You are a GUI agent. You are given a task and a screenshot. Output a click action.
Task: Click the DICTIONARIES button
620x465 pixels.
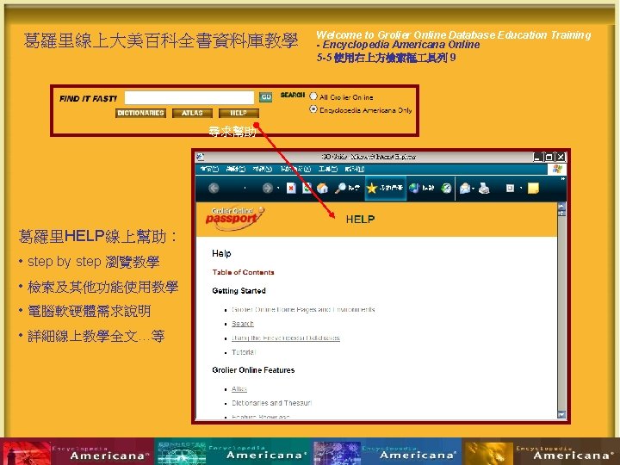(140, 113)
